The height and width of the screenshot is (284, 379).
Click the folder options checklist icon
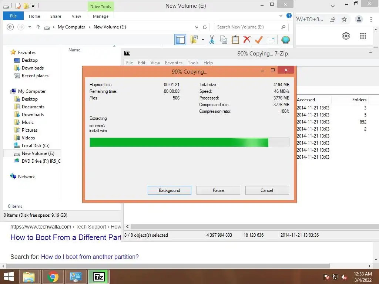[194, 40]
